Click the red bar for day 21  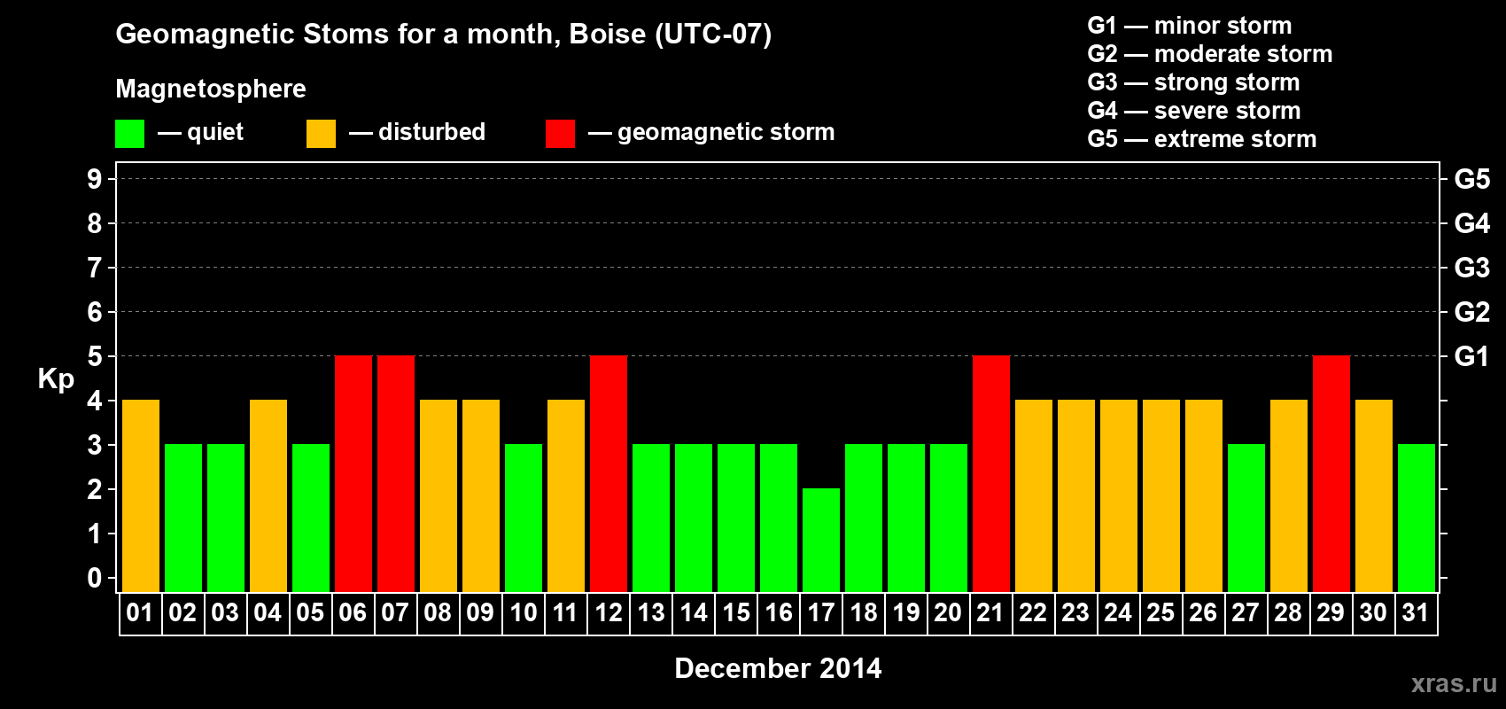[991, 473]
